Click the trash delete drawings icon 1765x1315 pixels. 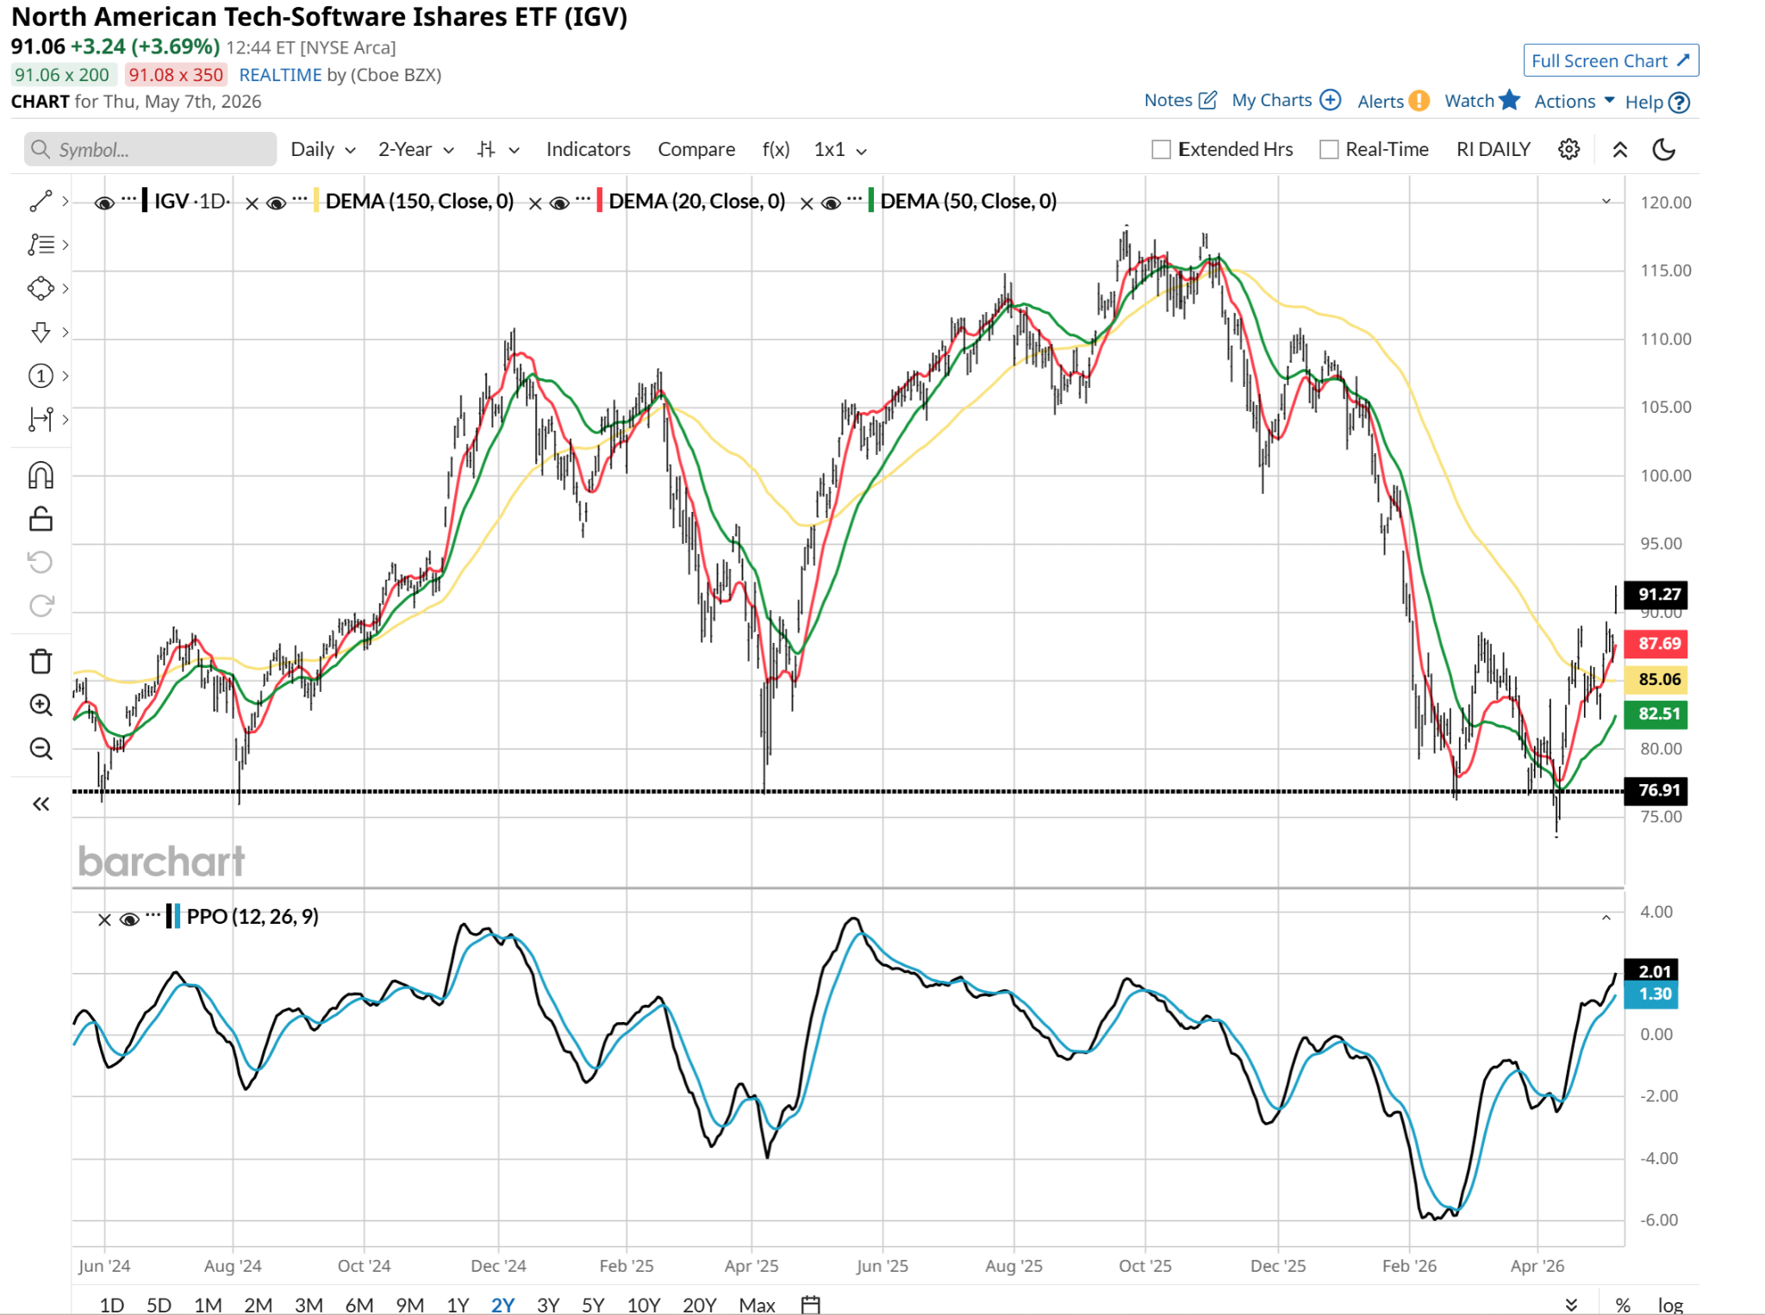click(x=41, y=661)
